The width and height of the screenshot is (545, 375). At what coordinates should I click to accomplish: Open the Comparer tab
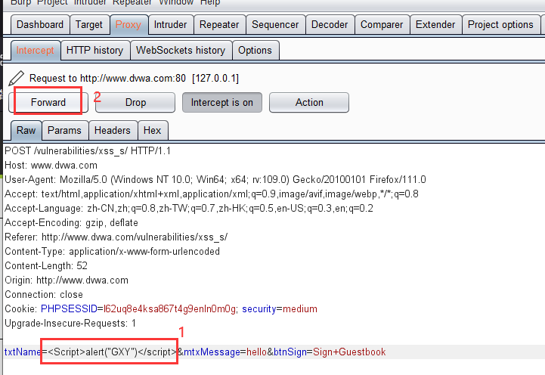(382, 25)
